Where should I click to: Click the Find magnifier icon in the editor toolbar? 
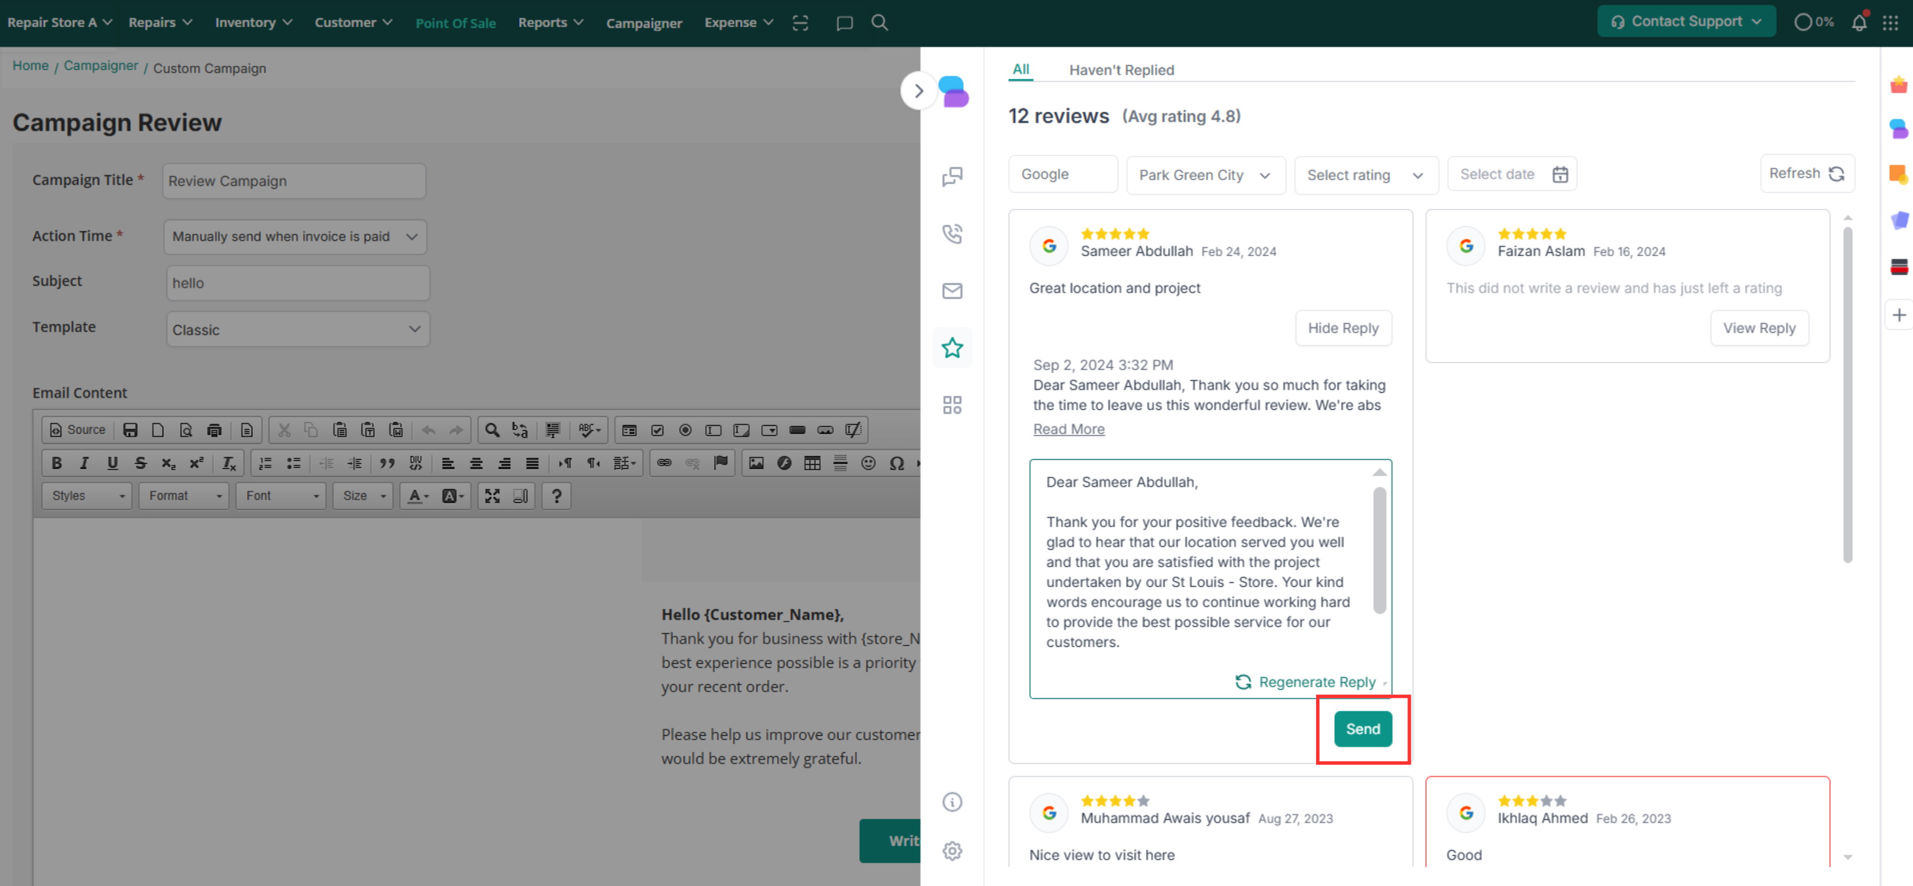(x=491, y=430)
